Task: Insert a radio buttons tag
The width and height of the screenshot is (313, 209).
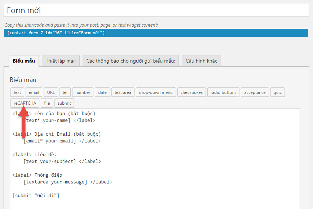Action: 223,92
